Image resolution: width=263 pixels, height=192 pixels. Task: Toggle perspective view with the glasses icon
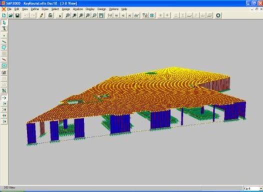point(136,15)
